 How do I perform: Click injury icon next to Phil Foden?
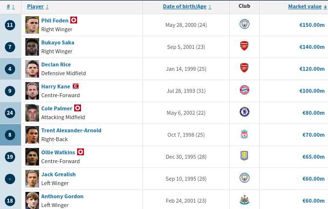tap(74, 20)
